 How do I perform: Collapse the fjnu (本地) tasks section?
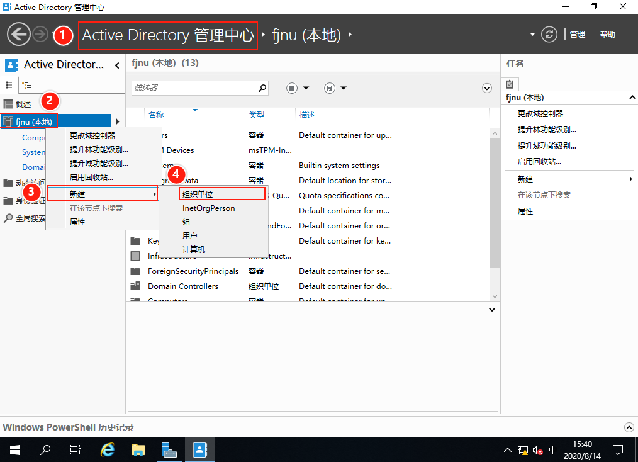pos(632,98)
